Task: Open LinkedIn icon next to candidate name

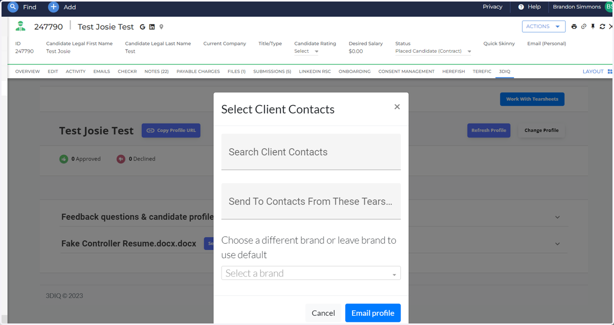Action: point(152,27)
